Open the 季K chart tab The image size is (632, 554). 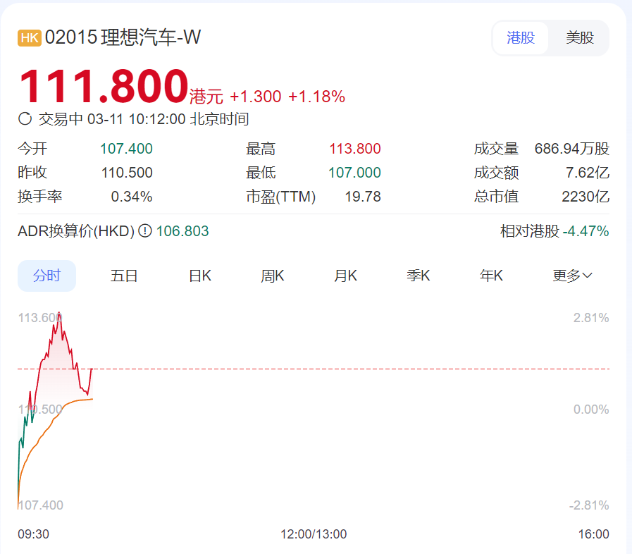pos(419,276)
